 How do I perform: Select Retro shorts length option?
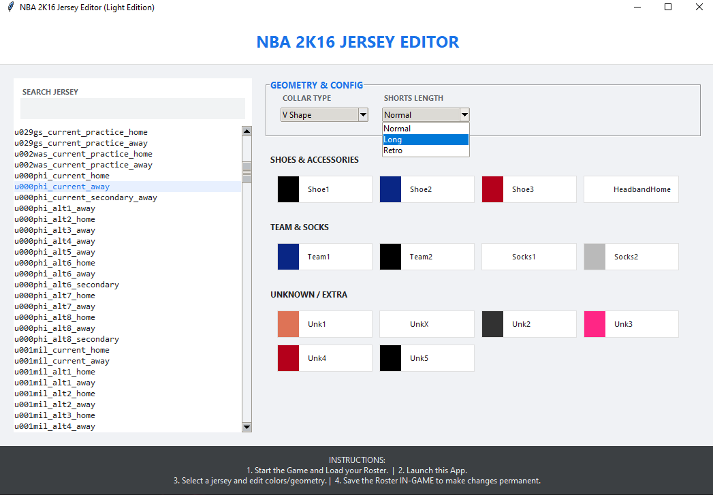point(426,150)
